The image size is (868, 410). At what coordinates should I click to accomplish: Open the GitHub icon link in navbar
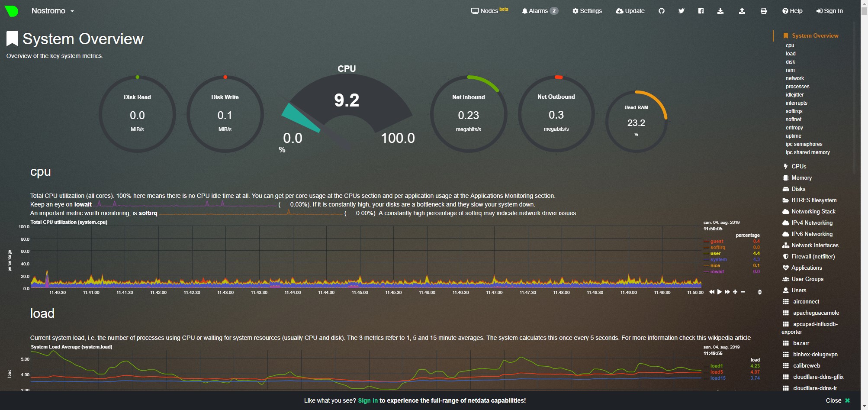point(661,11)
